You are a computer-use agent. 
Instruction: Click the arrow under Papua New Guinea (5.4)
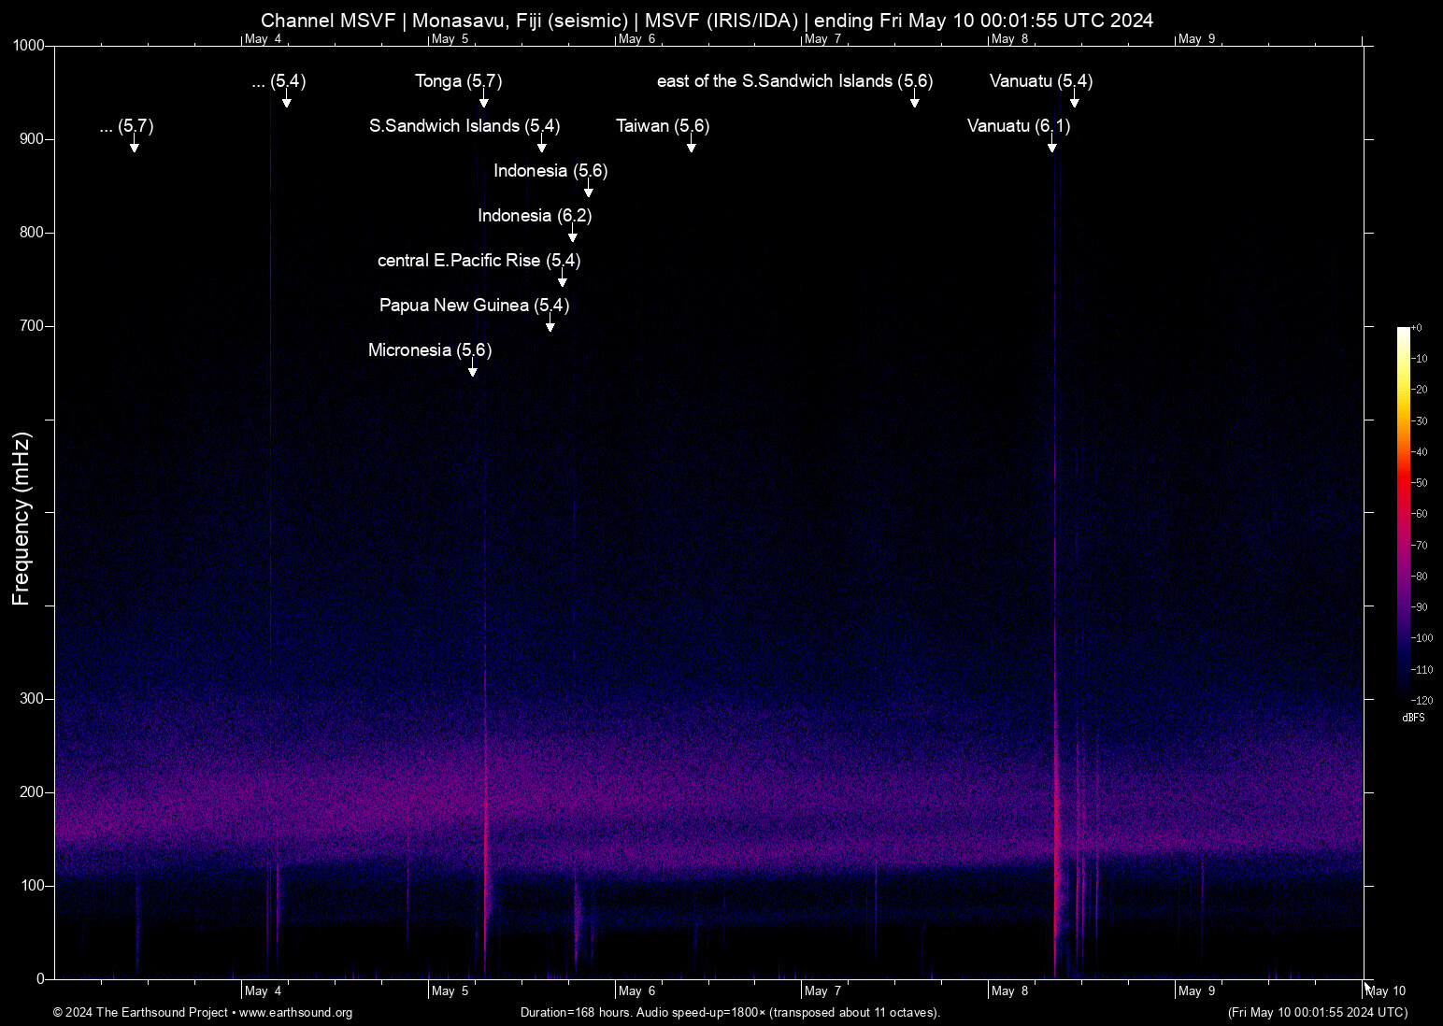click(550, 327)
